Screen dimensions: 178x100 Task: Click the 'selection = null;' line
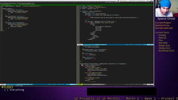(90, 59)
